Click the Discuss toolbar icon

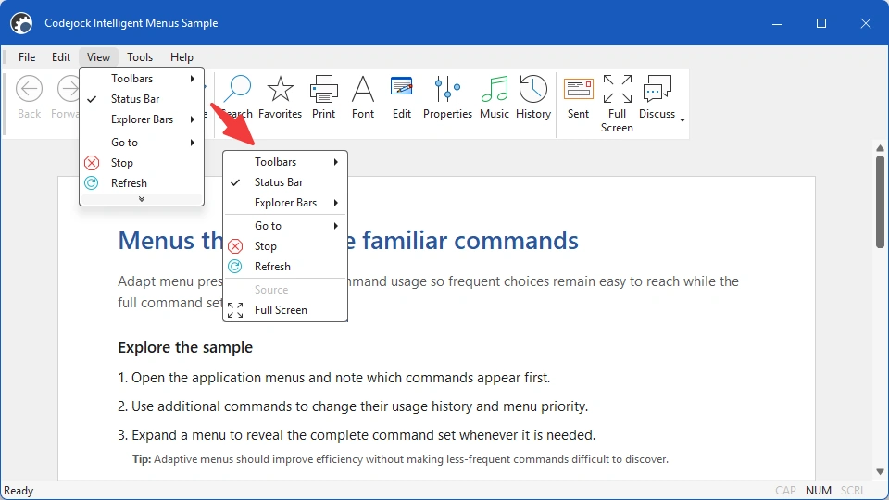coord(657,97)
